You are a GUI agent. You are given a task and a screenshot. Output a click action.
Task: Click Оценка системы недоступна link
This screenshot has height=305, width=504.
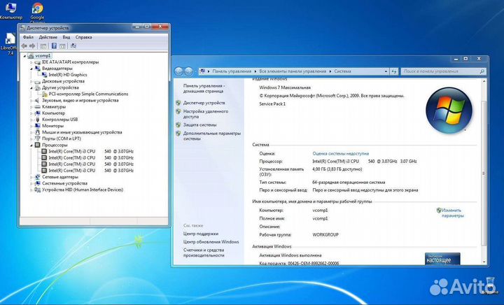(341, 153)
